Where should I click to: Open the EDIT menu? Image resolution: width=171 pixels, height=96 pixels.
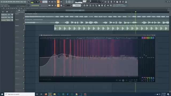(x=4, y=2)
